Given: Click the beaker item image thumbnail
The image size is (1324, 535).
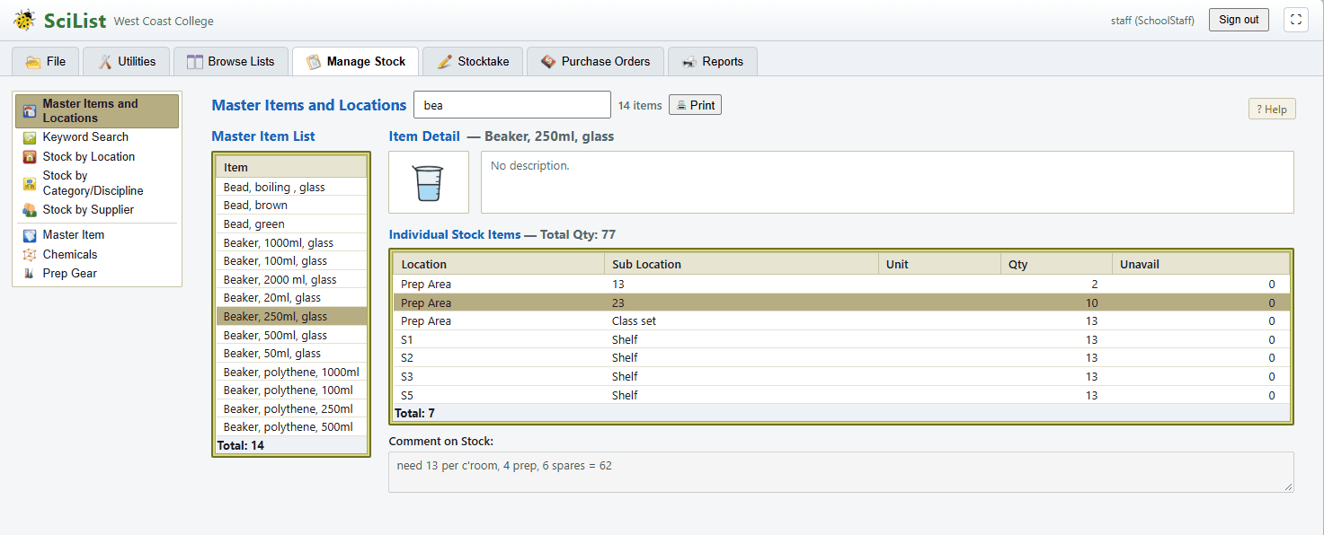Looking at the screenshot, I should (x=429, y=182).
